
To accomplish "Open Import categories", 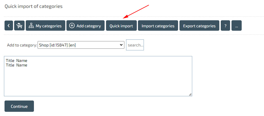I will pos(158,26).
